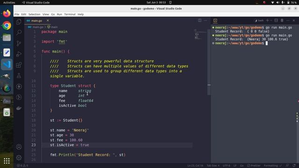299x168 pixels.
Task: Open Files manager from the dock
Action: coord(7,37)
